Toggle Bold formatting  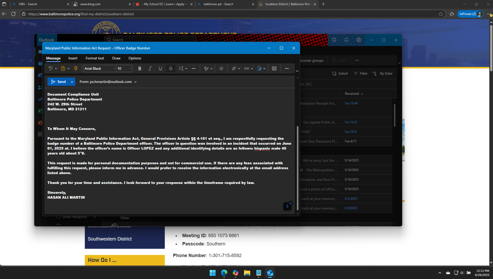[140, 68]
